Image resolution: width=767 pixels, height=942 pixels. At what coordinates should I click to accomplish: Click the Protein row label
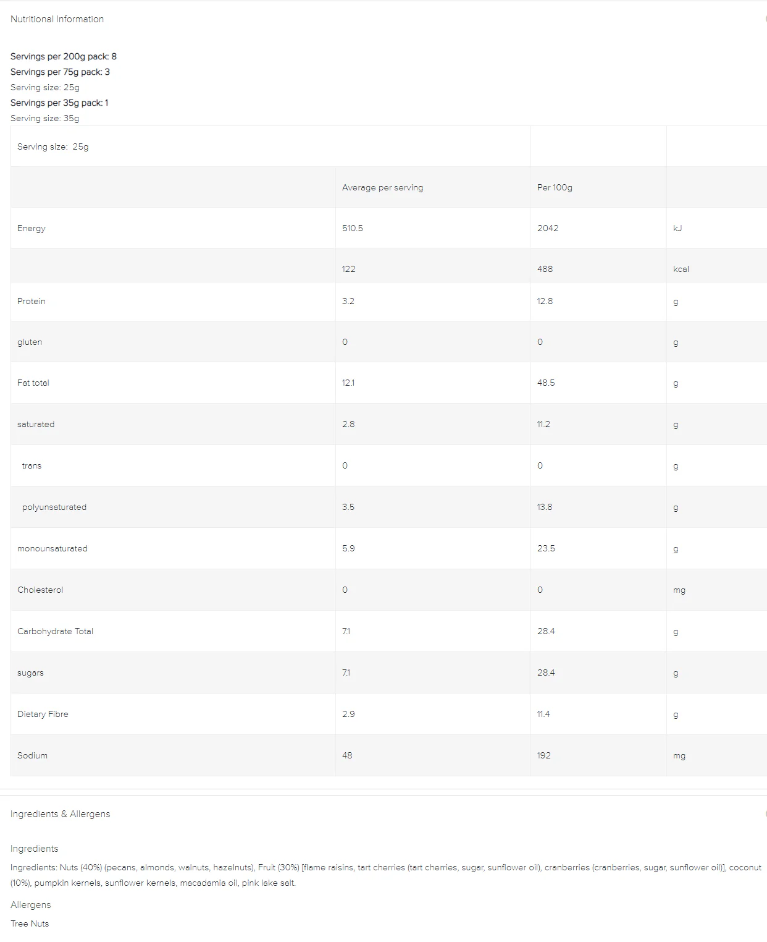click(31, 301)
